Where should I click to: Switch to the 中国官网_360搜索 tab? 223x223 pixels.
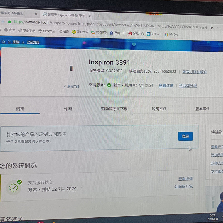click(x=12, y=13)
